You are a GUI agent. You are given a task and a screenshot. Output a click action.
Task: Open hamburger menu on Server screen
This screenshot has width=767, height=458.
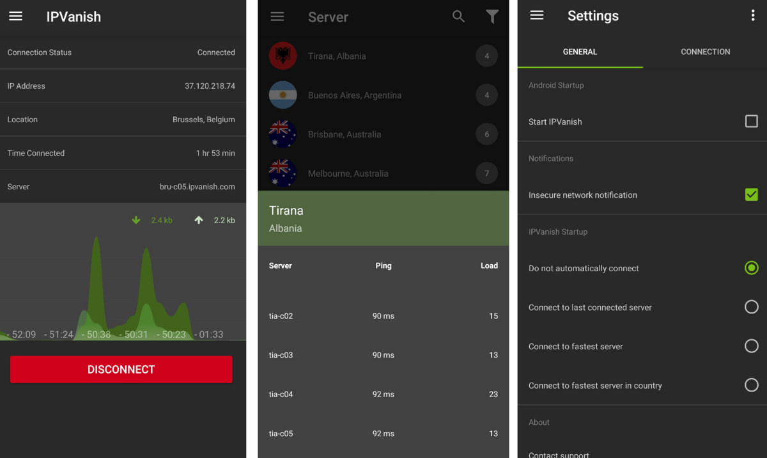point(277,17)
